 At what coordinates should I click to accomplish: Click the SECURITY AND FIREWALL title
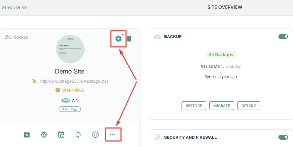[x=190, y=137]
